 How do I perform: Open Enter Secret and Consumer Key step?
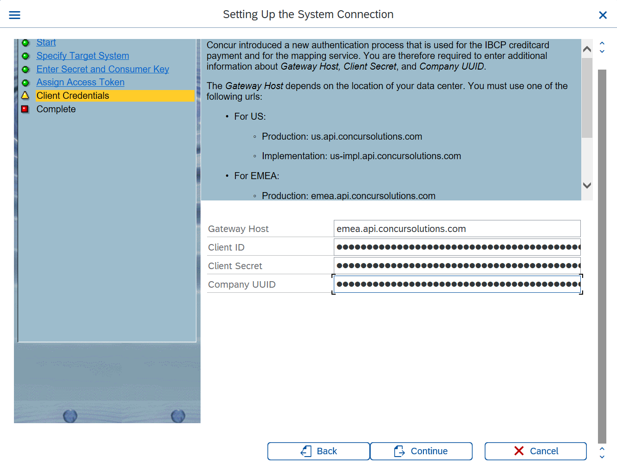103,69
